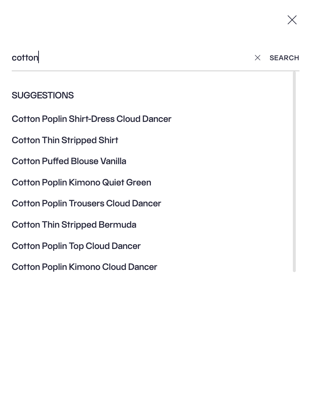Dismiss search using the top-right X
The width and height of the screenshot is (309, 412).
pos(292,20)
